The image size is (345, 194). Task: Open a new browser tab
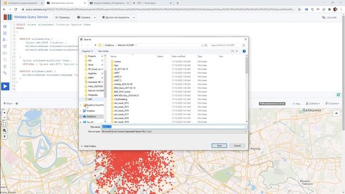point(177,3)
